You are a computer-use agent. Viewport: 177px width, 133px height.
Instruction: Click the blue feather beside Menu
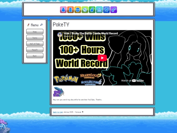click(x=41, y=25)
